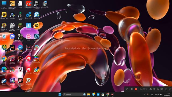Open the VALORANT desktop shortcut
The height and width of the screenshot is (97, 172).
(28, 48)
